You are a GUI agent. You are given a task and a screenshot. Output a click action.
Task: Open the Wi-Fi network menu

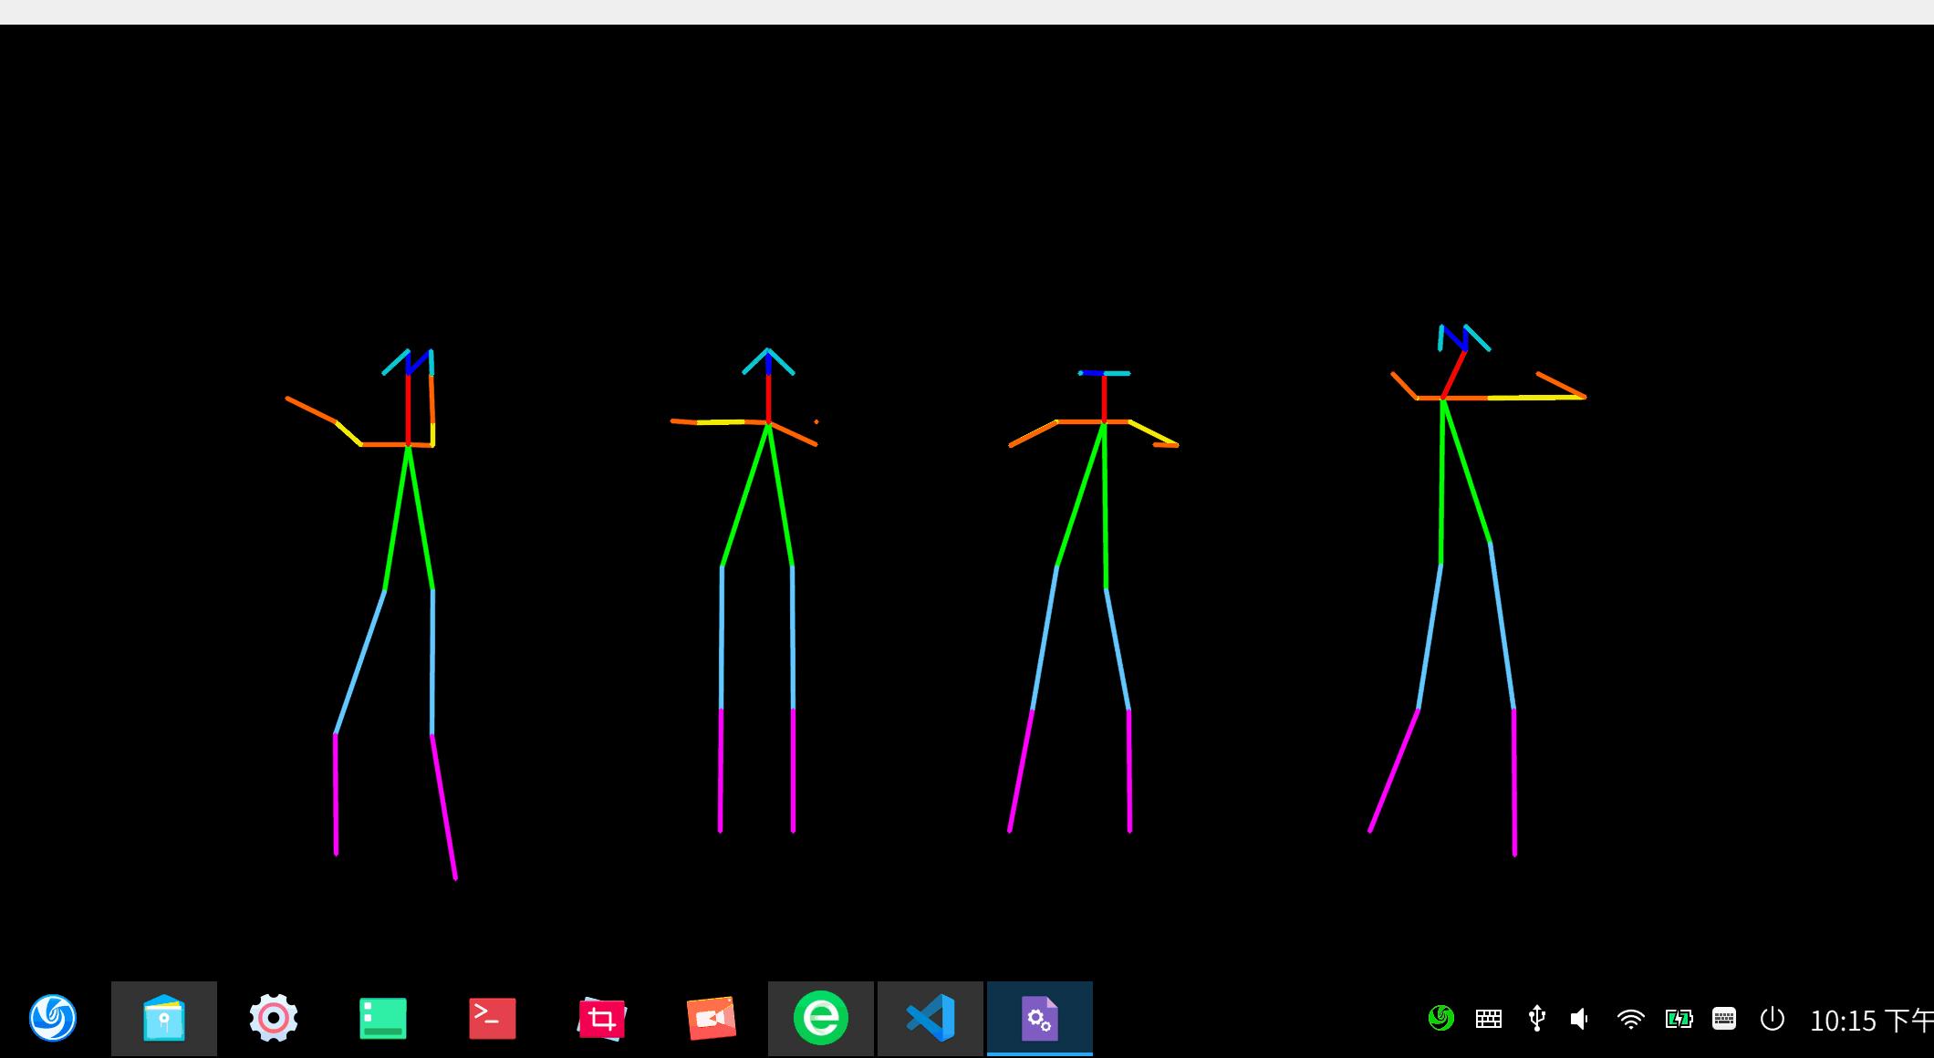[1630, 1019]
